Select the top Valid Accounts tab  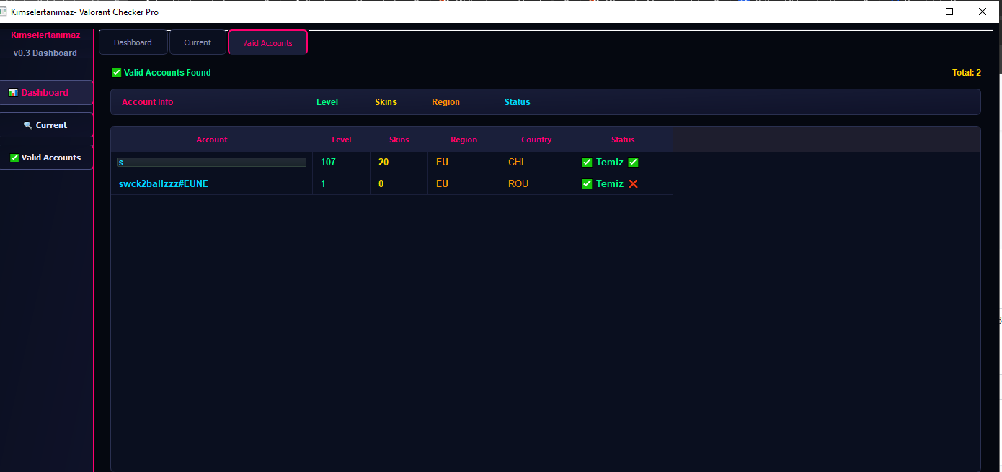267,43
